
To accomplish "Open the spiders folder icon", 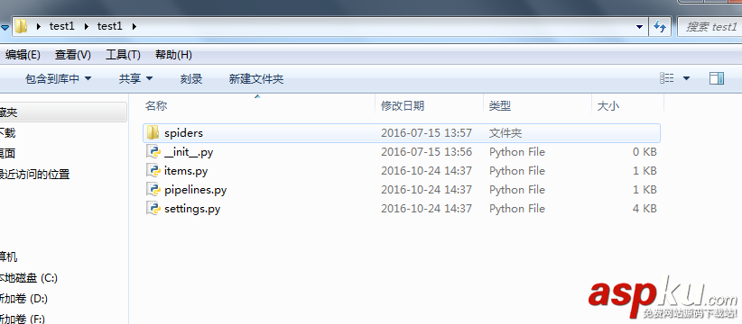I will click(x=153, y=133).
